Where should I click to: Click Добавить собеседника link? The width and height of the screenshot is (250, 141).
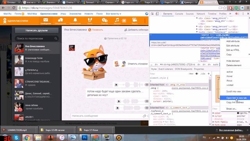136,30
